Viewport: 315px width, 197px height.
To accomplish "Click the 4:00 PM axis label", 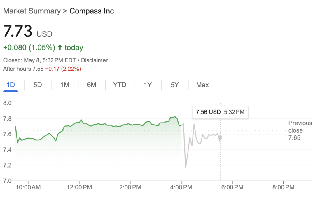I will tap(181, 187).
